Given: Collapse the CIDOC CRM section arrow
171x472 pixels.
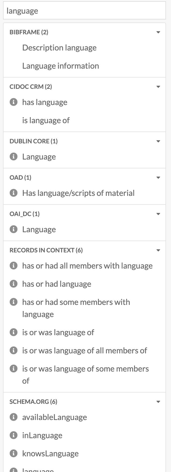Looking at the screenshot, I should tap(158, 87).
